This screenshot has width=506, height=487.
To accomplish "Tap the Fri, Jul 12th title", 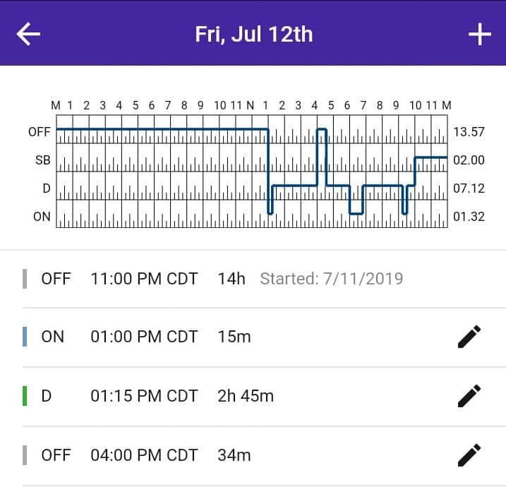I will pos(253,34).
